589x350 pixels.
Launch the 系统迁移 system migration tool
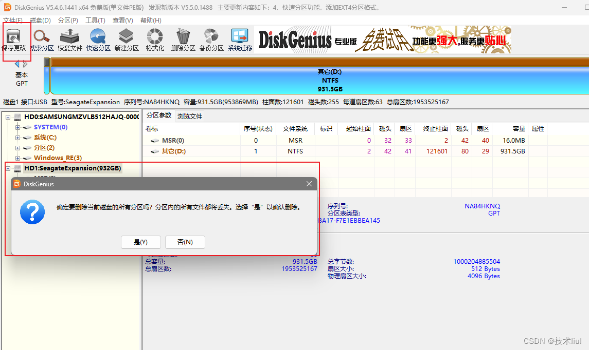click(x=240, y=40)
